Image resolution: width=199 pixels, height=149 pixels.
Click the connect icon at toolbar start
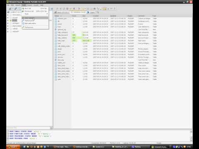pyautogui.click(x=10, y=9)
